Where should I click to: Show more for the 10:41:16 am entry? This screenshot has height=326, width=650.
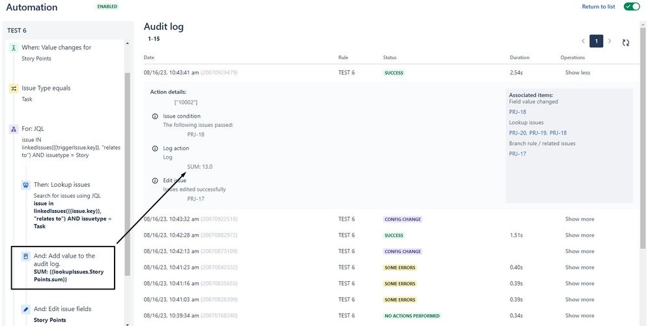(x=580, y=284)
